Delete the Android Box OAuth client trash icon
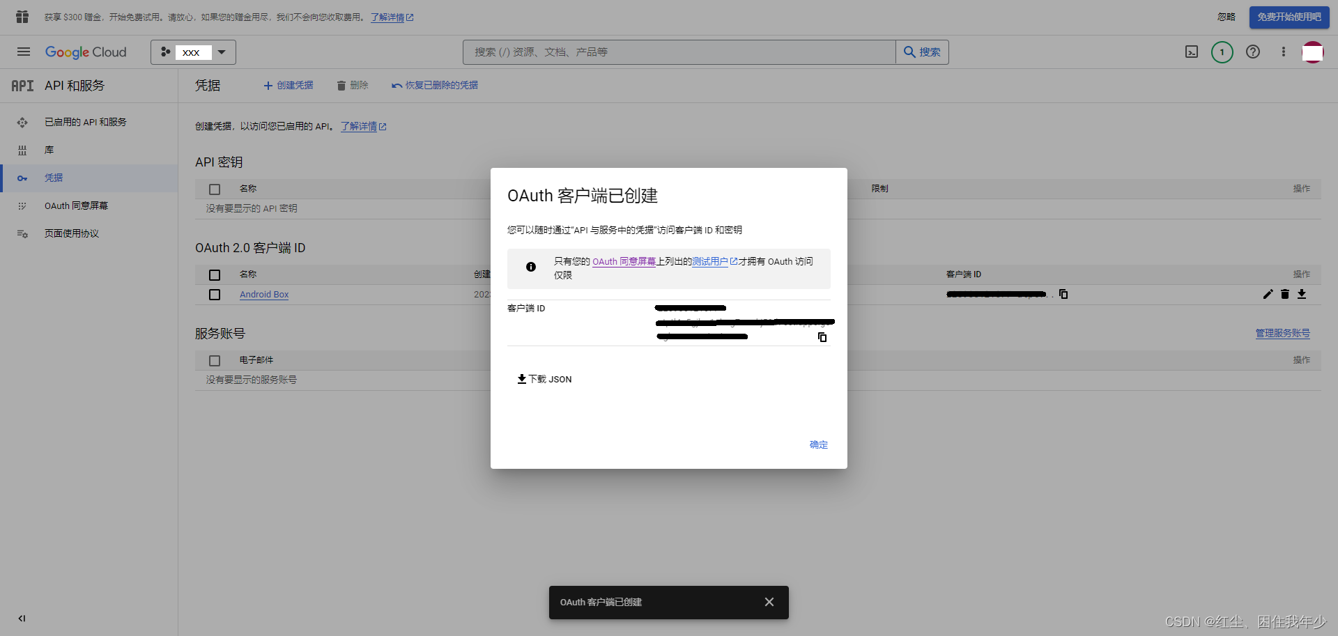This screenshot has width=1338, height=636. click(1285, 294)
